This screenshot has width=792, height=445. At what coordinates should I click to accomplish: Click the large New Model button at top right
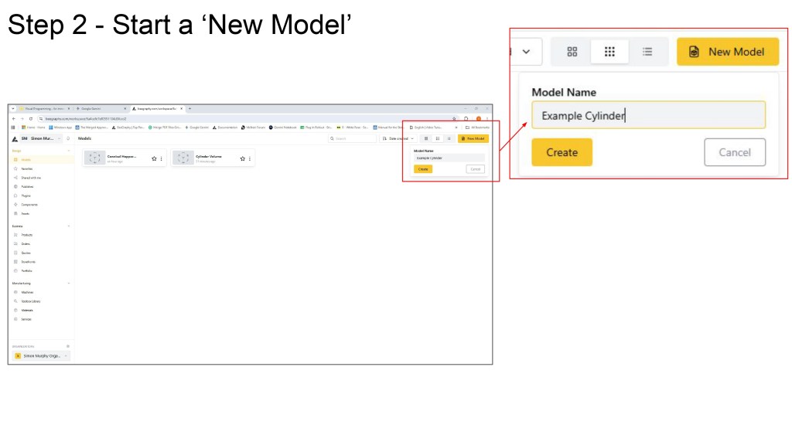tap(727, 52)
